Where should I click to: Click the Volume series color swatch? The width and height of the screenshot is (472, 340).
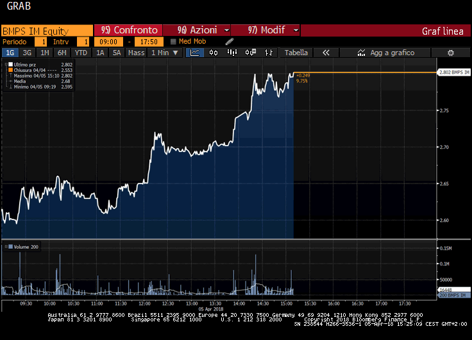point(11,246)
